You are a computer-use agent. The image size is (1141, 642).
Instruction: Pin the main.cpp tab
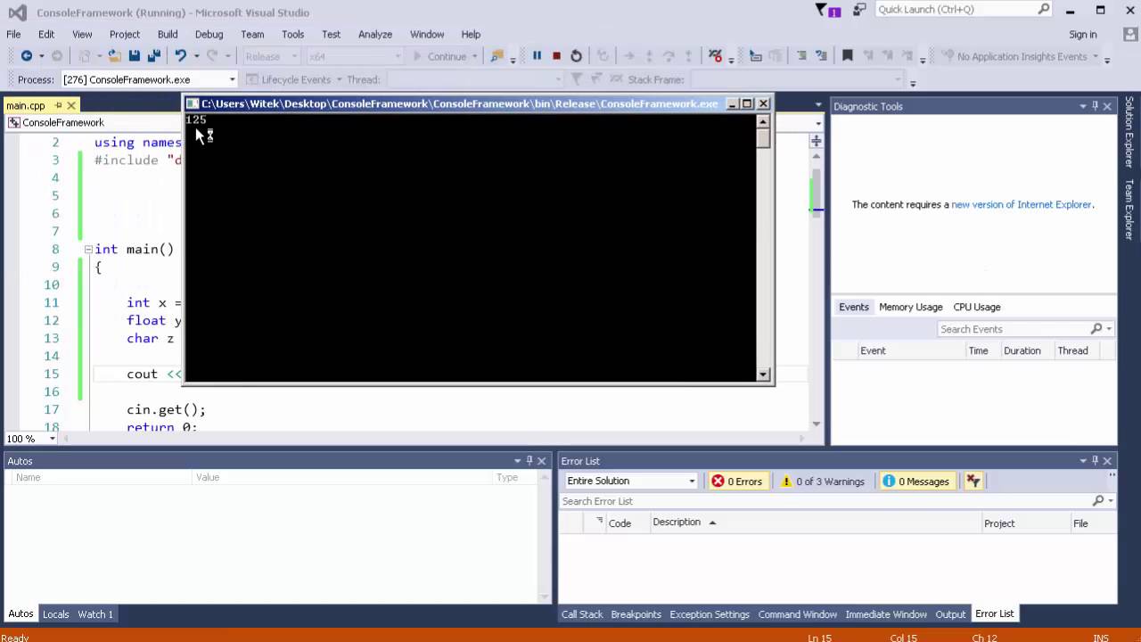[x=58, y=105]
